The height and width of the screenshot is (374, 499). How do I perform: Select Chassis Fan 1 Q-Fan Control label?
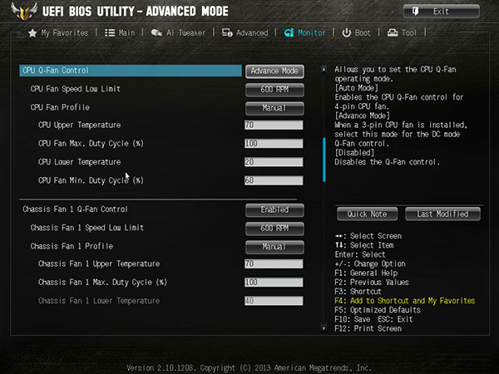coord(75,209)
